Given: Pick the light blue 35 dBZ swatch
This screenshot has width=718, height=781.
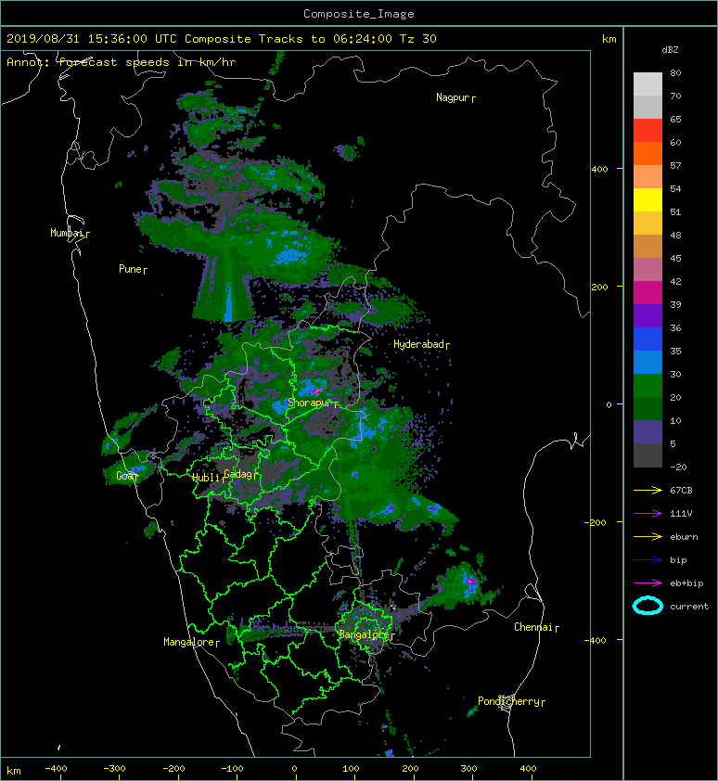Looking at the screenshot, I should pyautogui.click(x=647, y=362).
